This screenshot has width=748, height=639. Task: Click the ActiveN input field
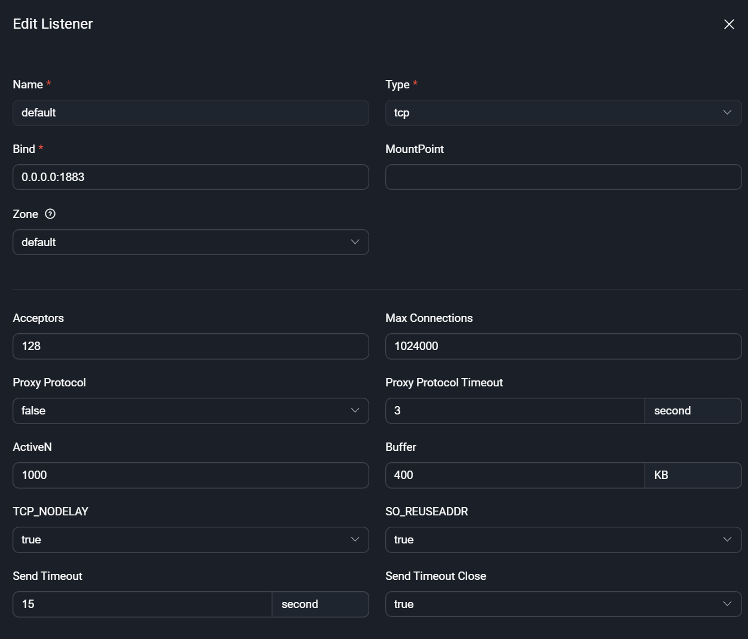pyautogui.click(x=191, y=475)
